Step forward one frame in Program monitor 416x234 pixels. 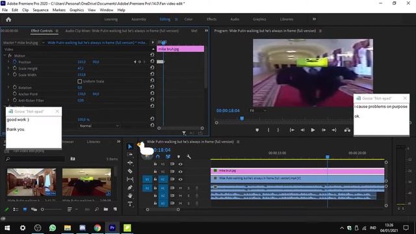pos(324,130)
